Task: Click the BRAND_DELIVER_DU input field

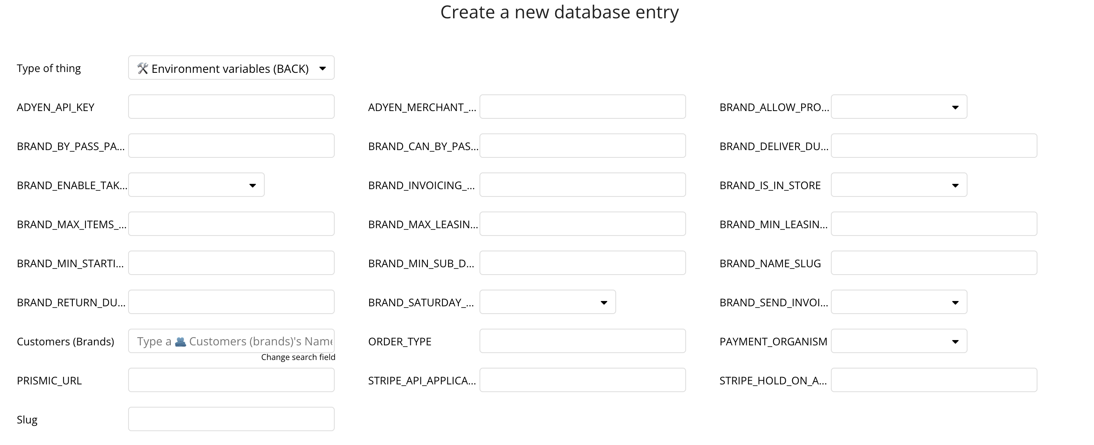Action: tap(933, 146)
